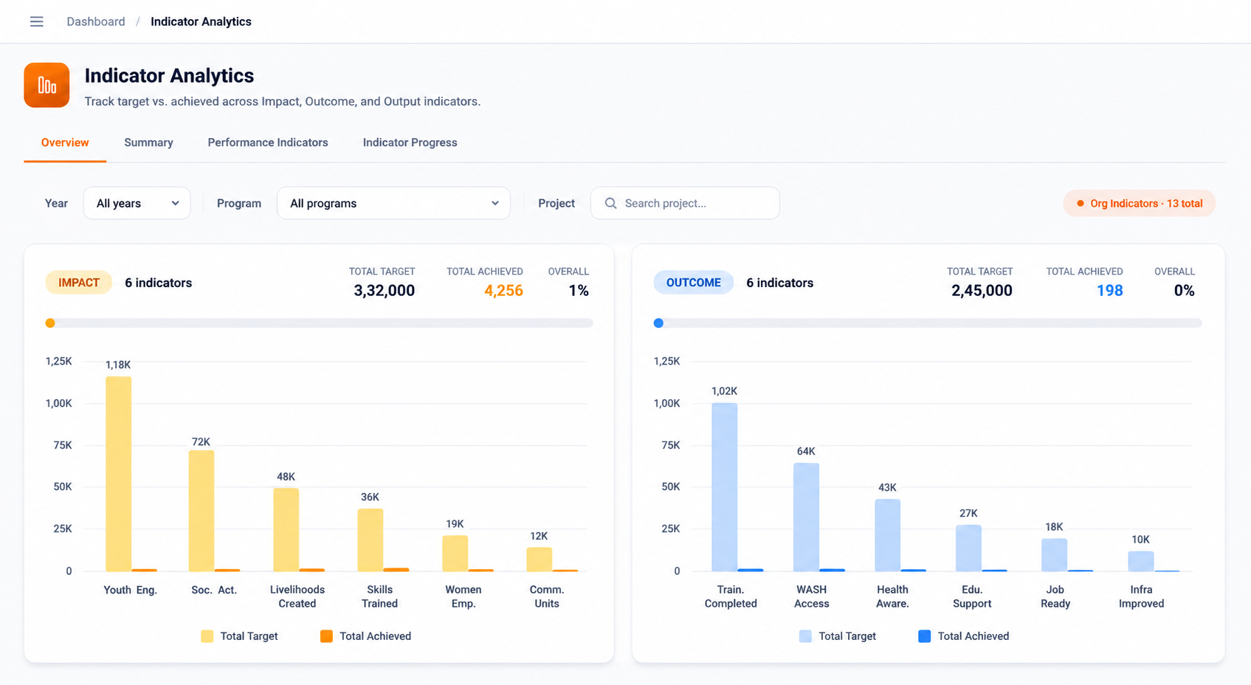The height and width of the screenshot is (685, 1251).
Task: Click the Train. Completed bar labeled 1,02K
Action: (x=725, y=487)
